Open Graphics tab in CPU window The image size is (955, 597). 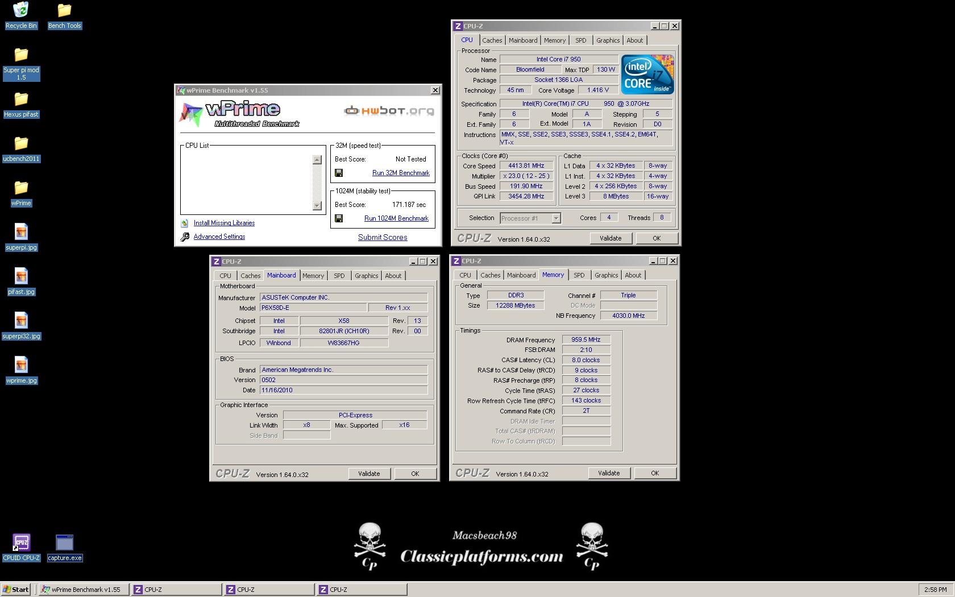pos(608,40)
